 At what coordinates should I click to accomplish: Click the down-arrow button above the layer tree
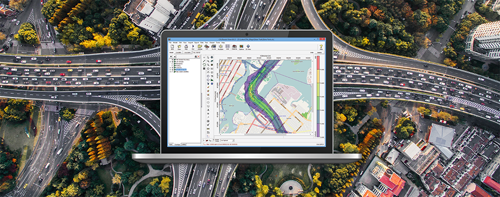tap(171, 57)
